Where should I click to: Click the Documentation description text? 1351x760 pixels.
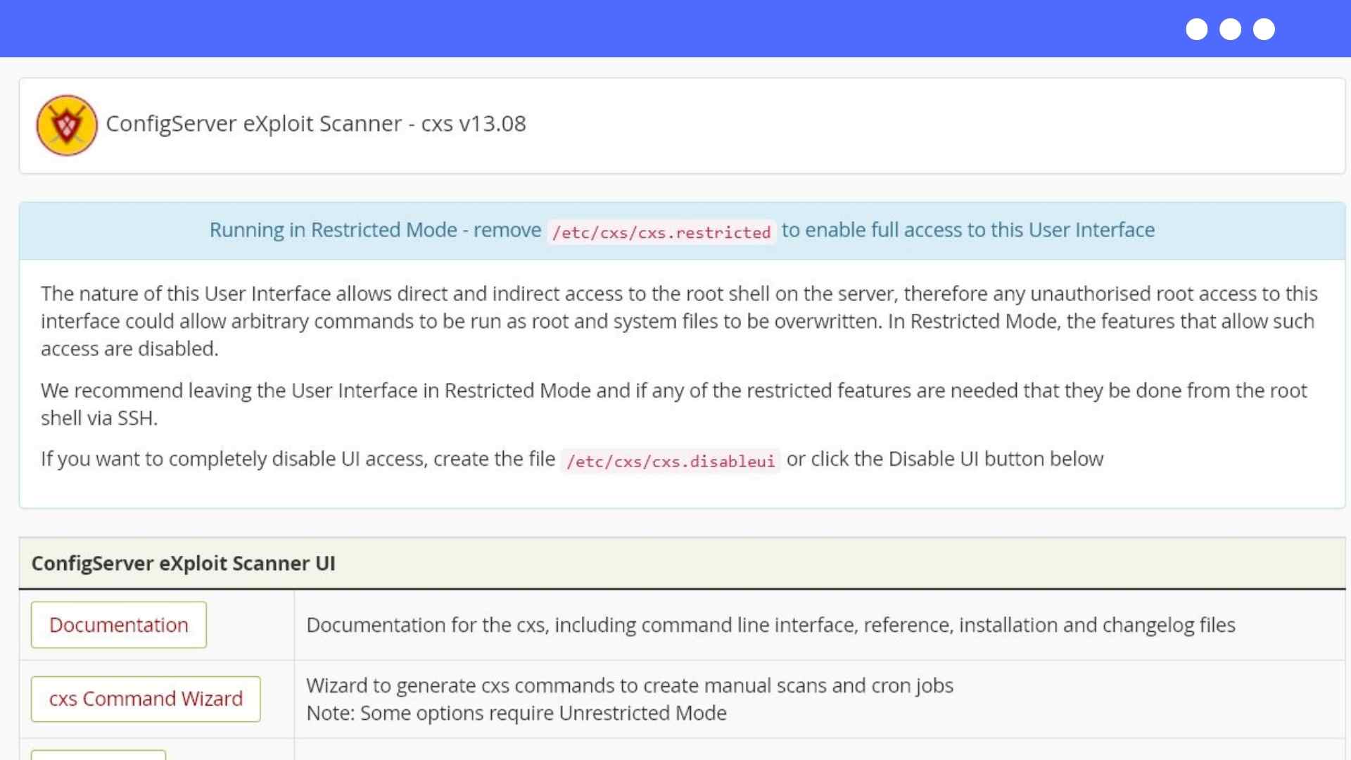coord(770,625)
